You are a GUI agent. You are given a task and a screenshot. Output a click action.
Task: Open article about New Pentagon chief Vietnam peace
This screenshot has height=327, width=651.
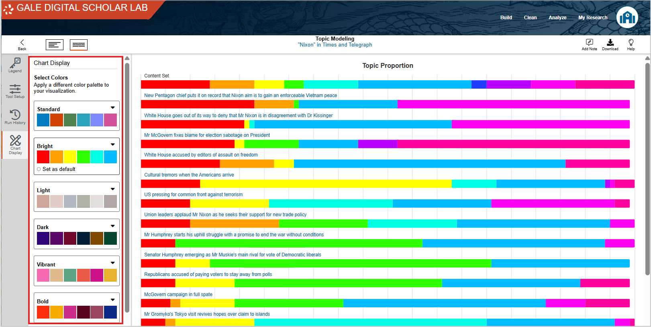coord(241,95)
